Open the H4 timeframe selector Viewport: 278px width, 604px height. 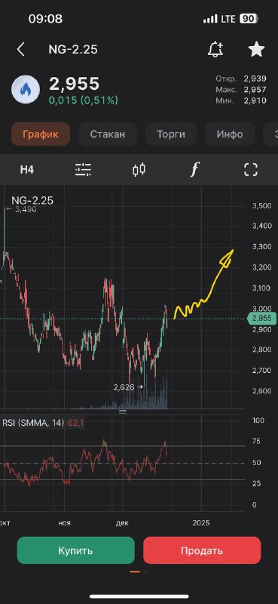[27, 170]
